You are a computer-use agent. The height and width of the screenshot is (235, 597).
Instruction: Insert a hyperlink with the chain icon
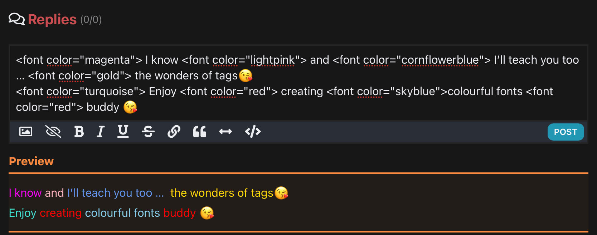[174, 132]
